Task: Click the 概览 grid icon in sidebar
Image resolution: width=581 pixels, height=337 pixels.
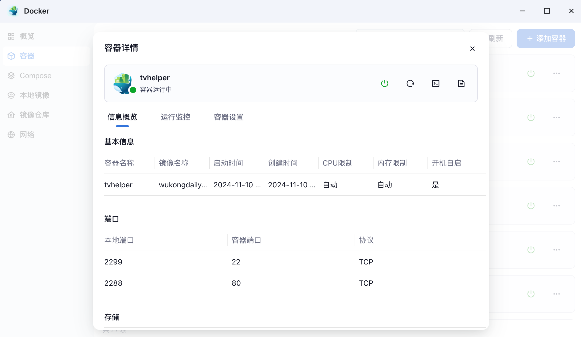Action: point(11,36)
